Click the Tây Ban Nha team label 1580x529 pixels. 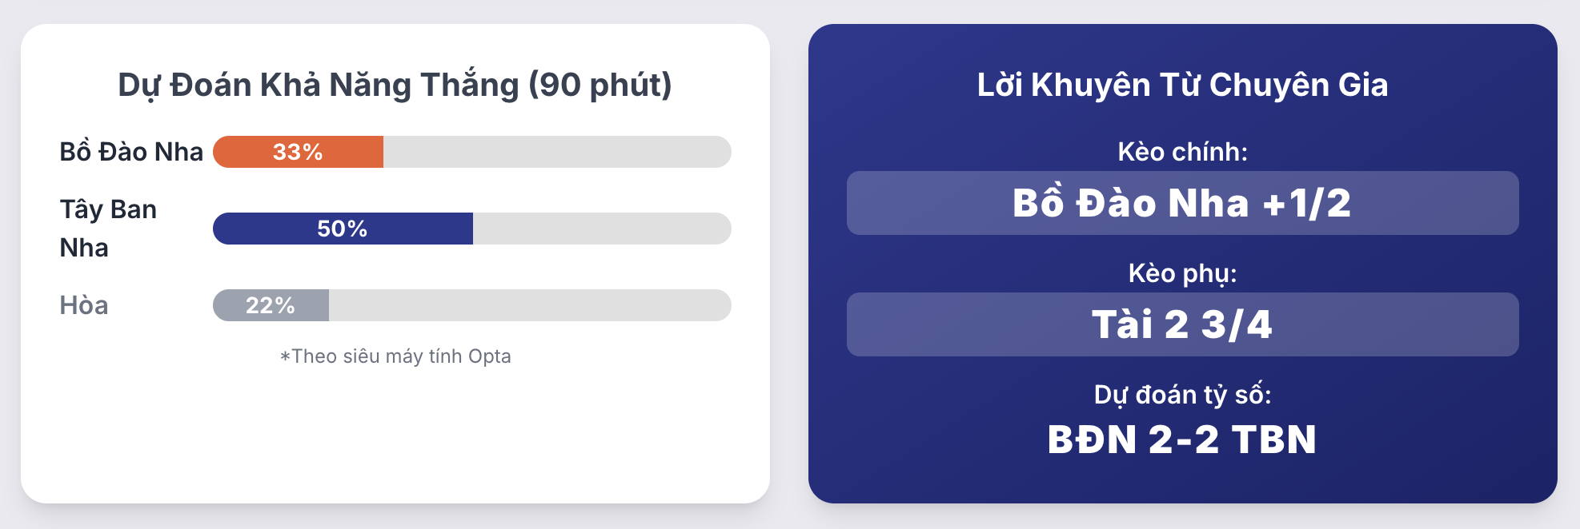[108, 229]
